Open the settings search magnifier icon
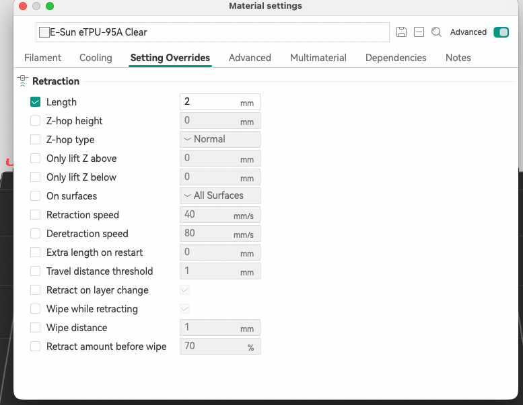523x405 pixels. point(436,32)
